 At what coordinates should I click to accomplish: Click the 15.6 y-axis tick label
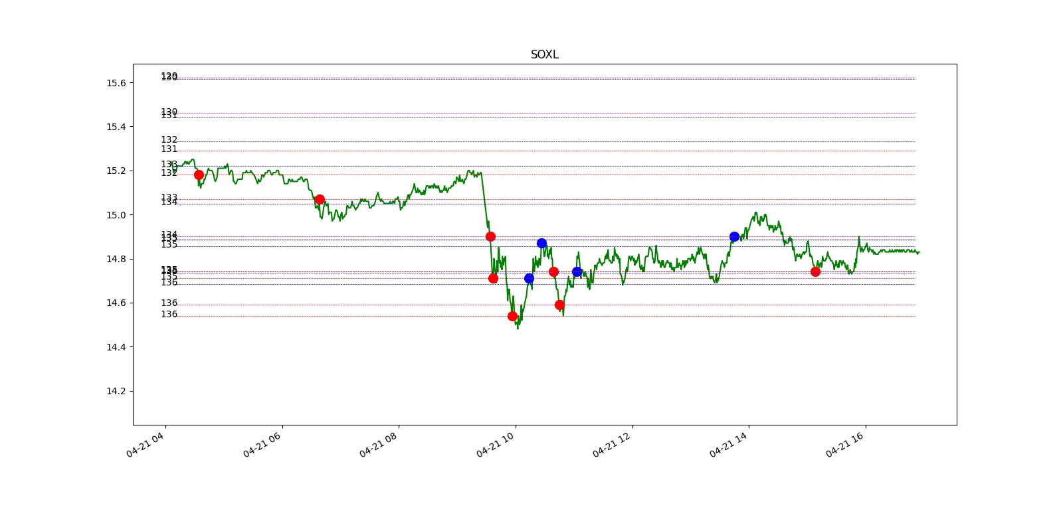(116, 83)
